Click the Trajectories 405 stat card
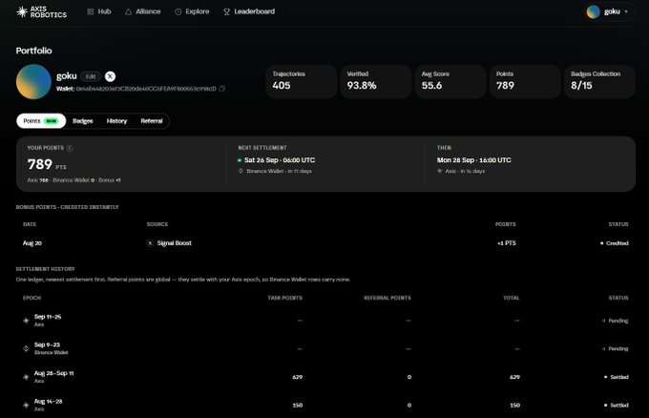 [x=302, y=81]
